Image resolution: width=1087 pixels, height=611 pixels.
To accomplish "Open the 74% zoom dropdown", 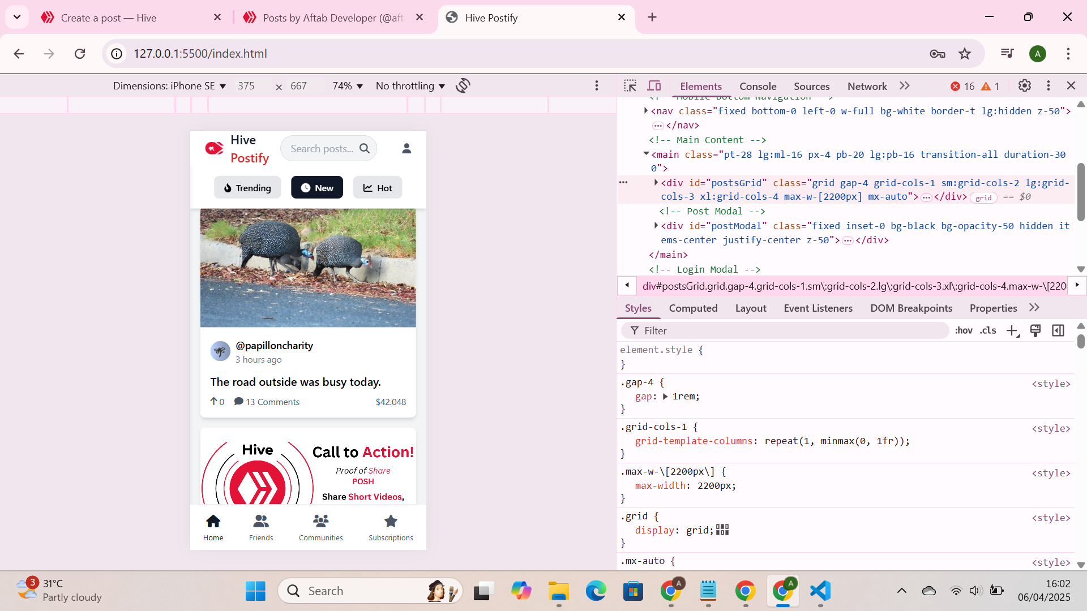I will [348, 86].
